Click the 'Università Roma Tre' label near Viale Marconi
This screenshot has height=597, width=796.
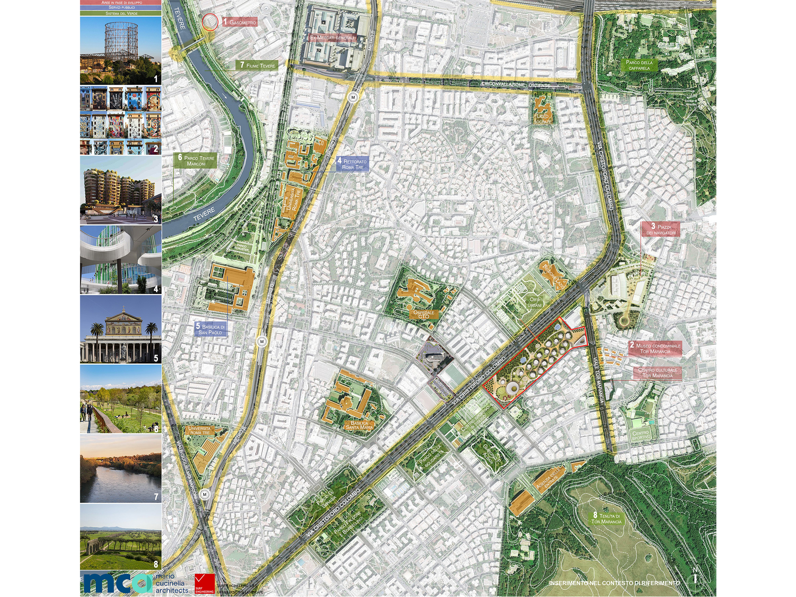pos(199,430)
